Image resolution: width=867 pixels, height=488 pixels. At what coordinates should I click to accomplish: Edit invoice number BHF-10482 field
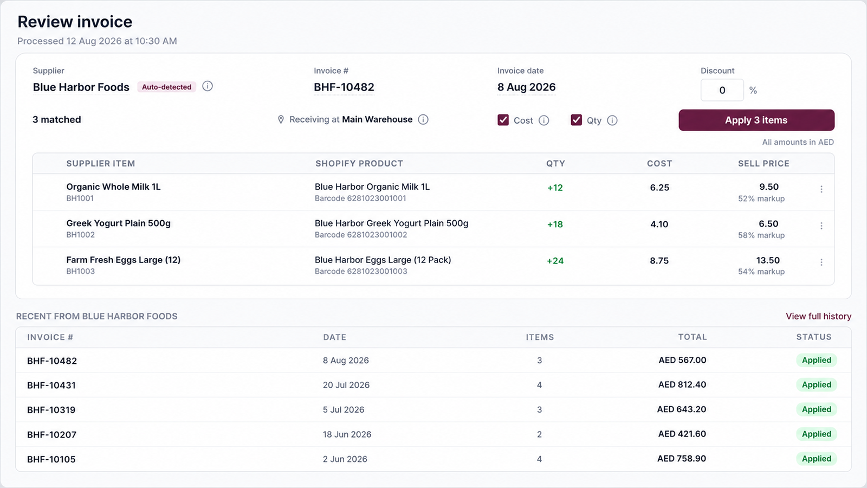(344, 87)
